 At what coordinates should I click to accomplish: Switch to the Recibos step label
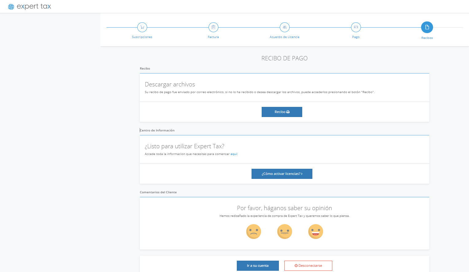(x=427, y=38)
